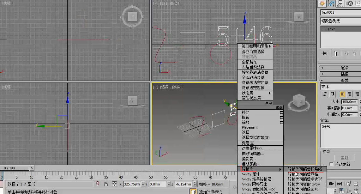Click the 大小 size value field
Image resolution: width=361 pixels, height=194 pixels.
point(349,102)
